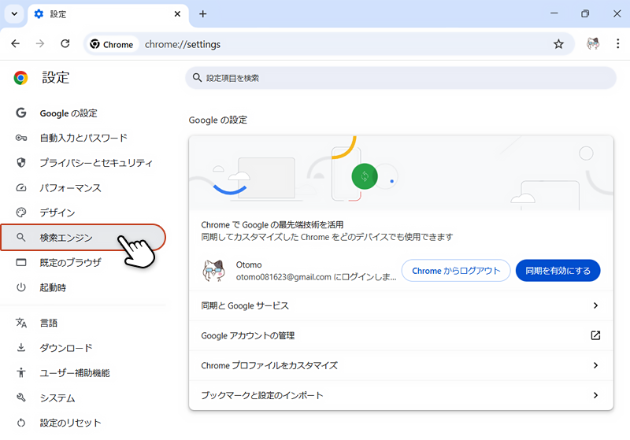Reload the settings page
The height and width of the screenshot is (440, 630).
pos(65,44)
